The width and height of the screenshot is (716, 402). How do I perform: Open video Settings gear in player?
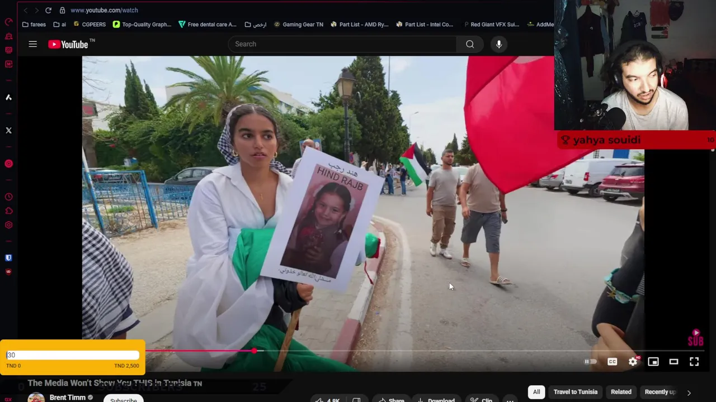[633, 362]
